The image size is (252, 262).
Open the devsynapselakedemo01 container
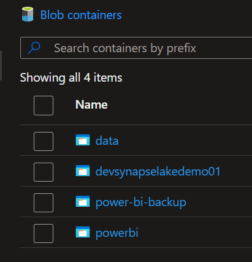[x=158, y=171]
